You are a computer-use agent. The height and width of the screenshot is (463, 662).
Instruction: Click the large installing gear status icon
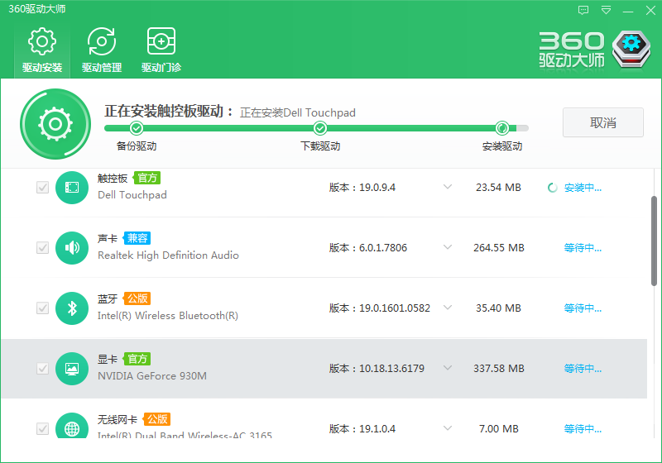[55, 124]
